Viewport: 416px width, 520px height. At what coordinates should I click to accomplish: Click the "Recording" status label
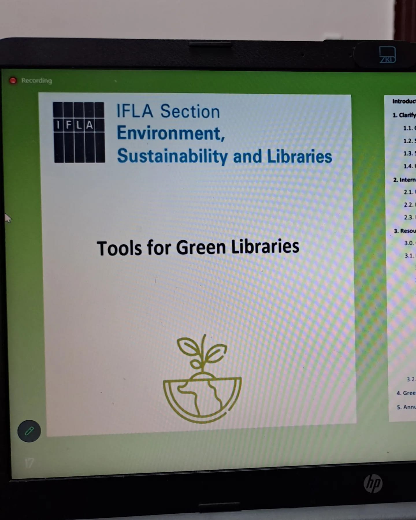tap(37, 81)
